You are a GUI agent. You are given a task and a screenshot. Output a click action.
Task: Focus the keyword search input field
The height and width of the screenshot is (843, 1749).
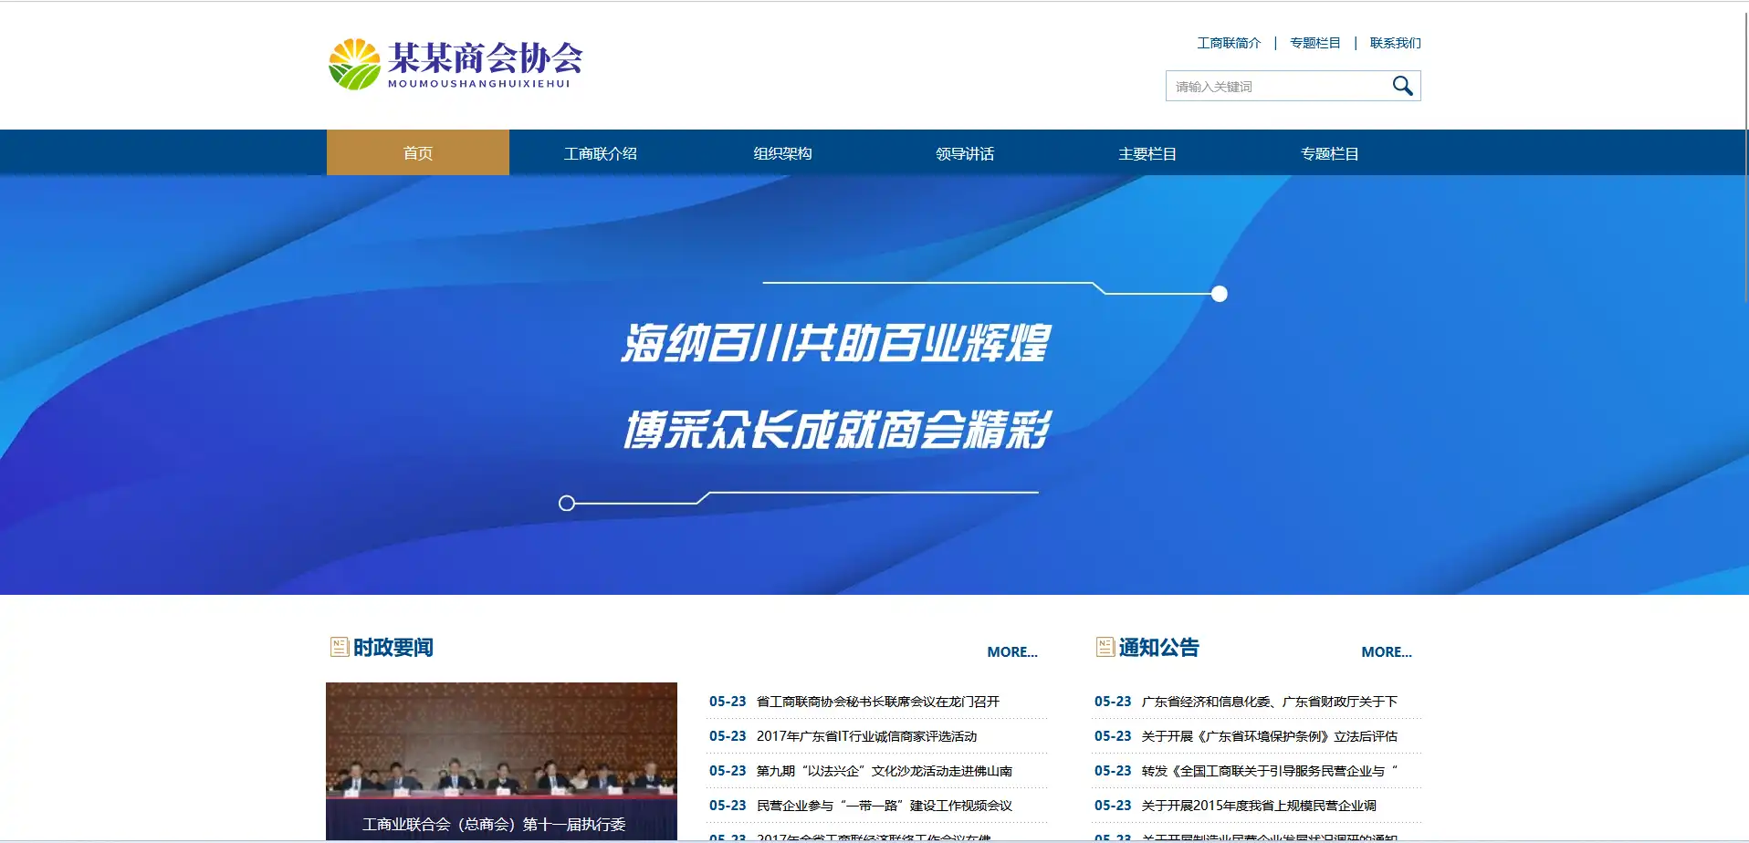pyautogui.click(x=1276, y=87)
